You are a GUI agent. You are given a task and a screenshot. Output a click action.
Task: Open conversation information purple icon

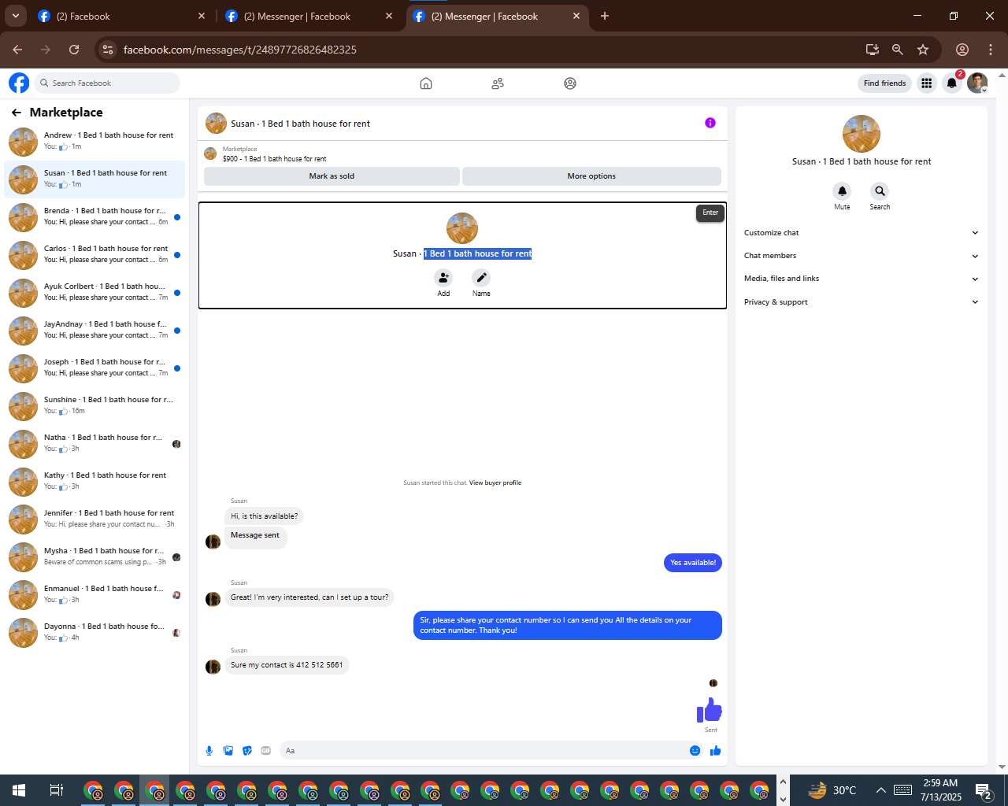710,123
